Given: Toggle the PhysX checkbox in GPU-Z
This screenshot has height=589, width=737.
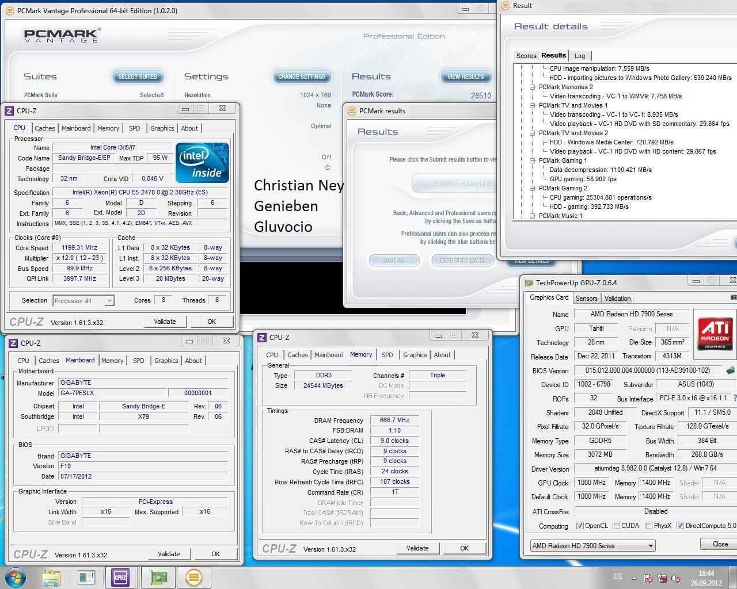Looking at the screenshot, I should pyautogui.click(x=648, y=526).
